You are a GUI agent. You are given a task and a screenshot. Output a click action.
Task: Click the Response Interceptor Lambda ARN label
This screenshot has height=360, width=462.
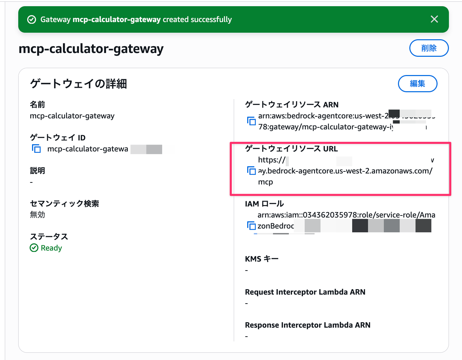[x=307, y=325]
